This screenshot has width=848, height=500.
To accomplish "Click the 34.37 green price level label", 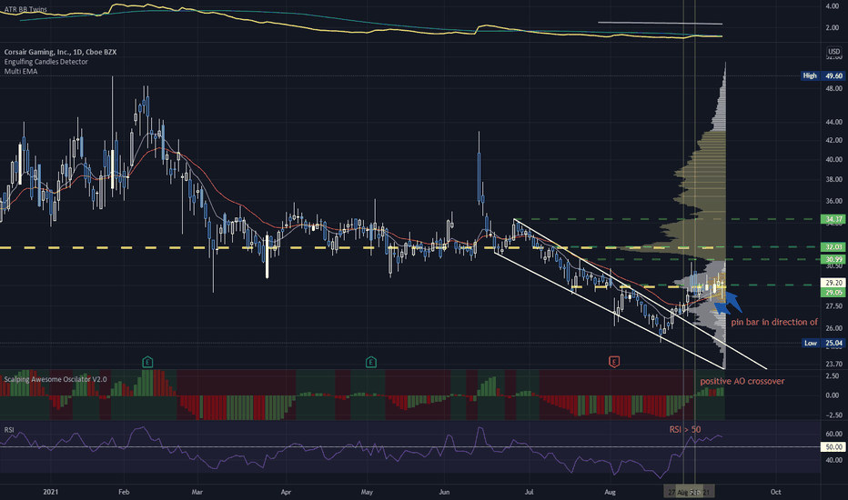I will 833,219.
